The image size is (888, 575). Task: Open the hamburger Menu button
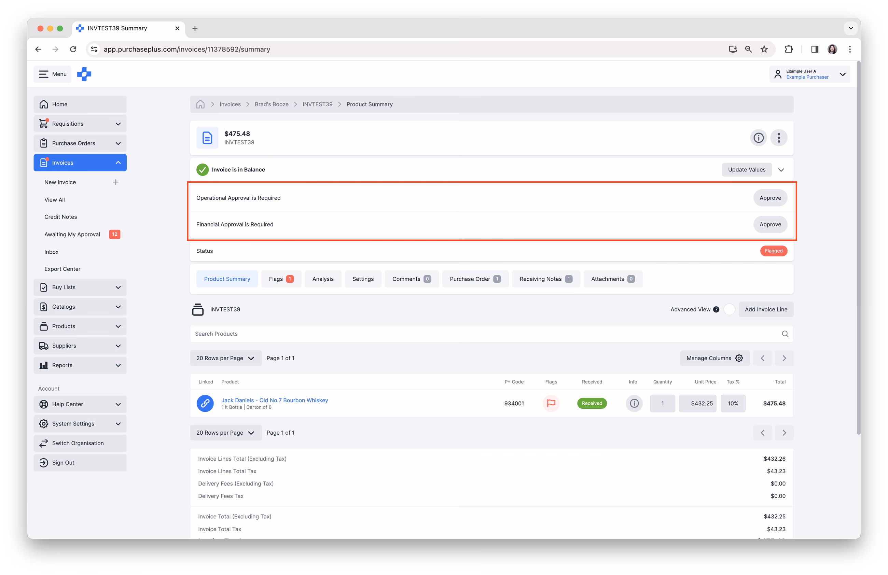click(53, 74)
